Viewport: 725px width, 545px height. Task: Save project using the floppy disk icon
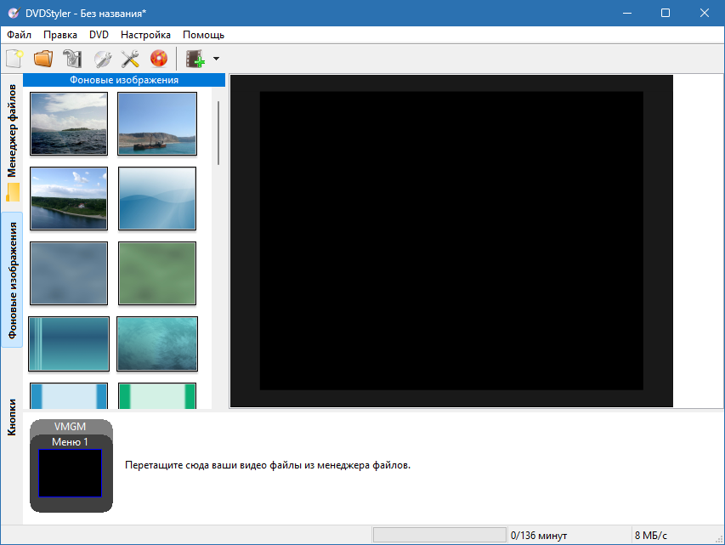(72, 59)
